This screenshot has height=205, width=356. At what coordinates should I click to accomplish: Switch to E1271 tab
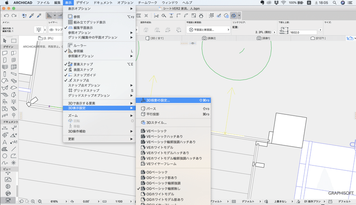click(318, 38)
